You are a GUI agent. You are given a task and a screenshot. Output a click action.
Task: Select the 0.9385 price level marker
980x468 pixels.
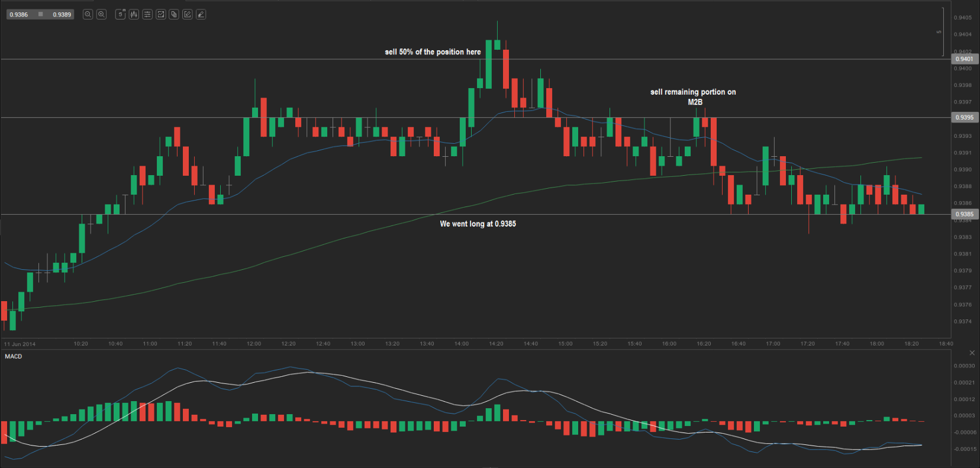(964, 214)
